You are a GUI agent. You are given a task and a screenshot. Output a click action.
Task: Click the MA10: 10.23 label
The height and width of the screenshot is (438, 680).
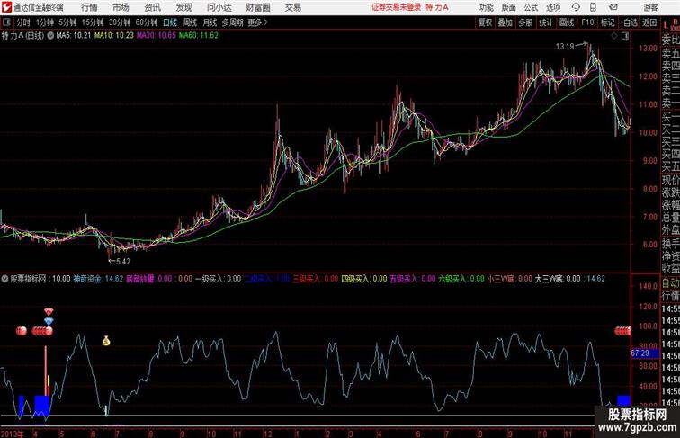point(114,36)
